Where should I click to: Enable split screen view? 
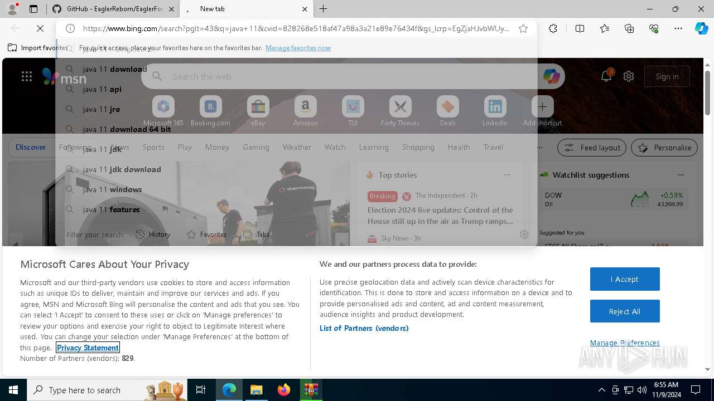pyautogui.click(x=580, y=28)
